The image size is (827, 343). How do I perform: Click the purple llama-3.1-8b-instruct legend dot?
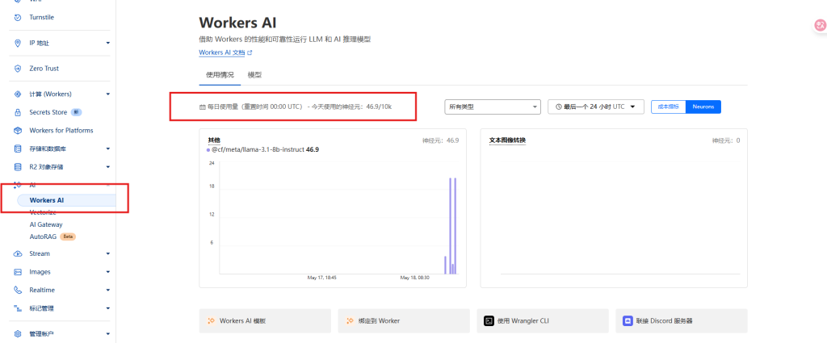pyautogui.click(x=209, y=150)
